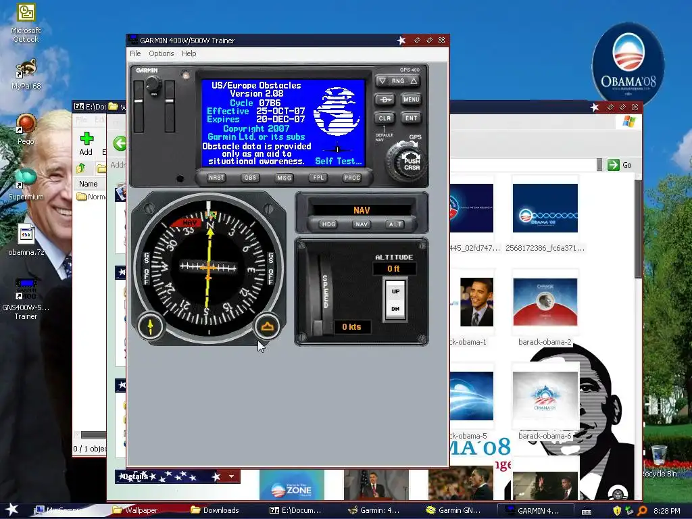Viewport: 692px width, 519px height.
Task: Click the HSI course selector knob
Action: tap(150, 326)
